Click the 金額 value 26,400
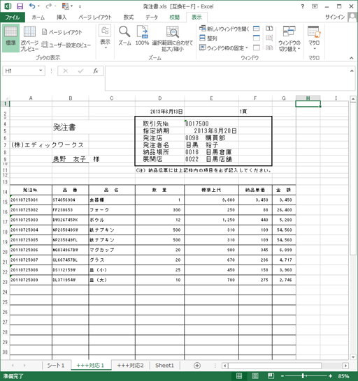 [x=284, y=210]
